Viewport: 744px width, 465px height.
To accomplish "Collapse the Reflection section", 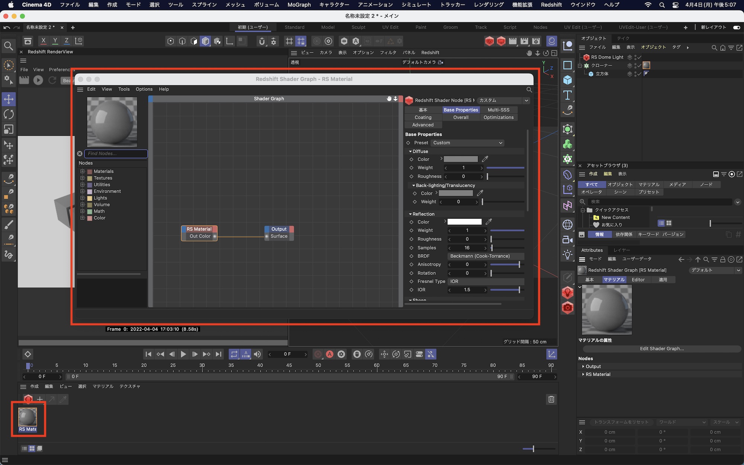I will click(x=410, y=214).
